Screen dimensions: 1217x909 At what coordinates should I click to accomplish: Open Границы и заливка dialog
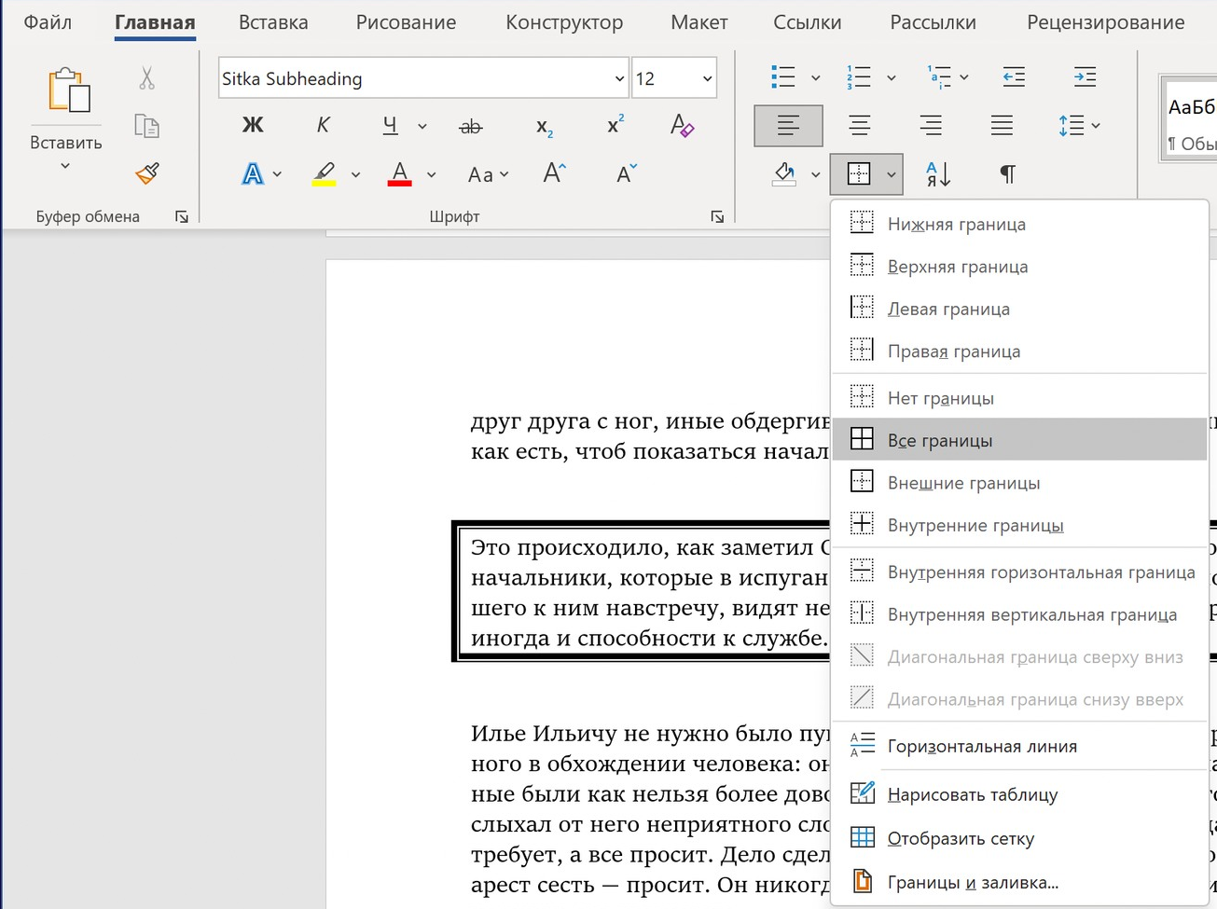1019,882
